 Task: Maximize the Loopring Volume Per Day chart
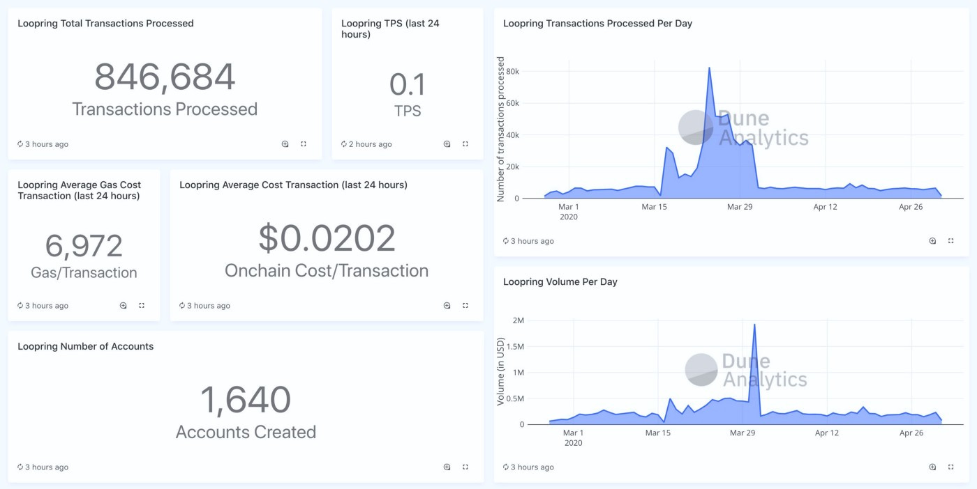(951, 467)
